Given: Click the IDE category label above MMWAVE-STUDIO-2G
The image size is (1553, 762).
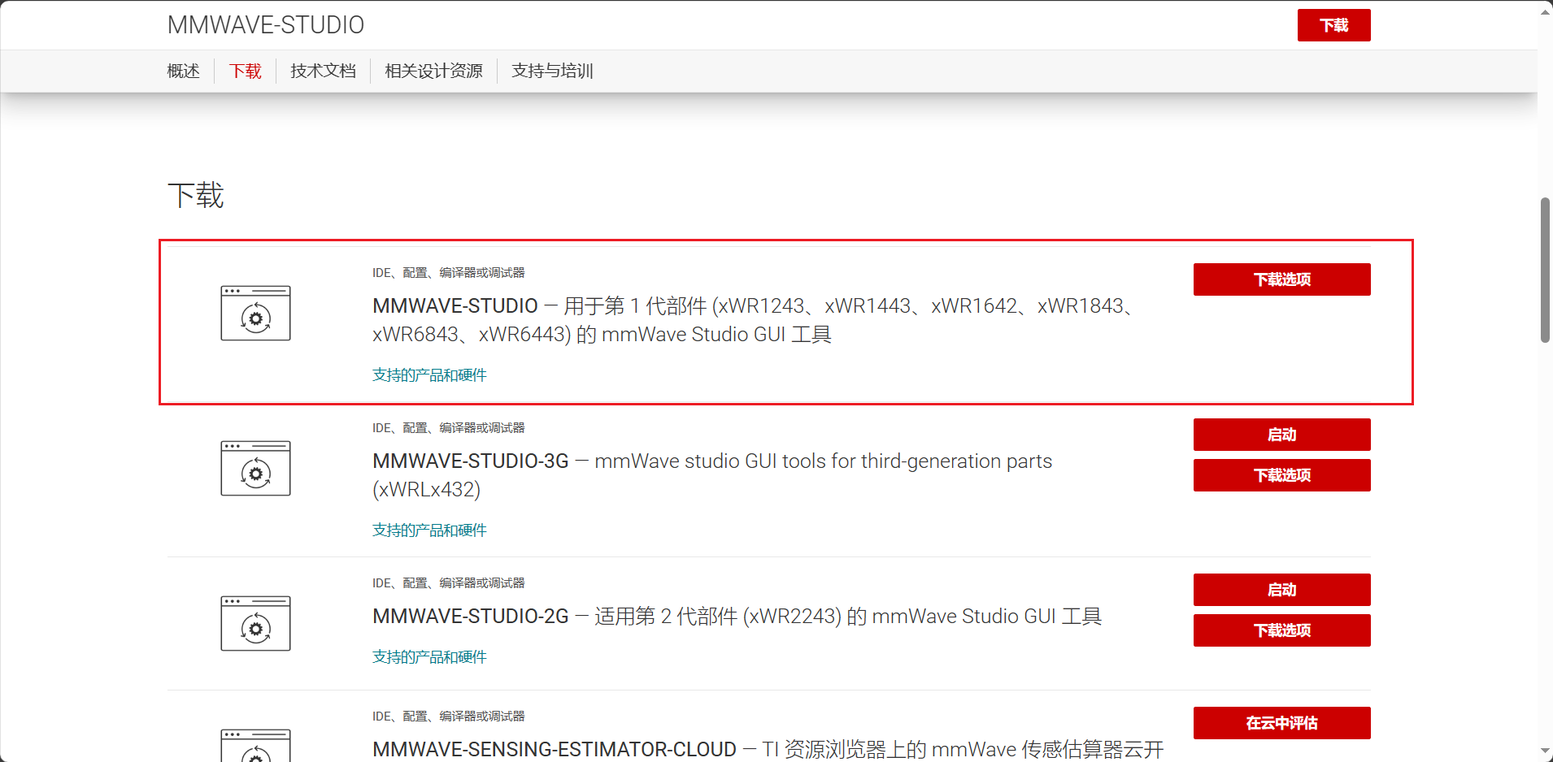Looking at the screenshot, I should (x=449, y=582).
